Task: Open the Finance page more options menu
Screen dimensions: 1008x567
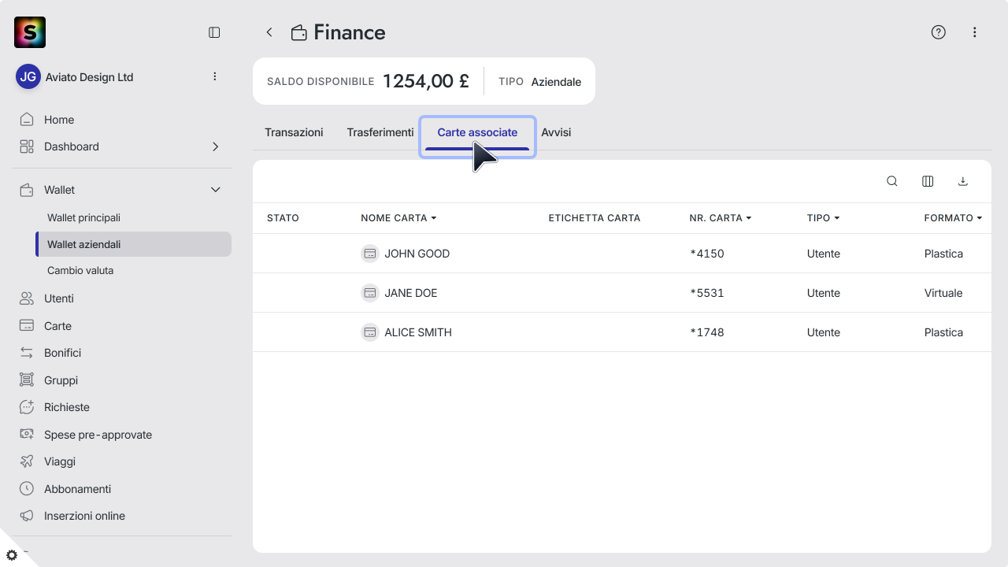Action: point(975,32)
